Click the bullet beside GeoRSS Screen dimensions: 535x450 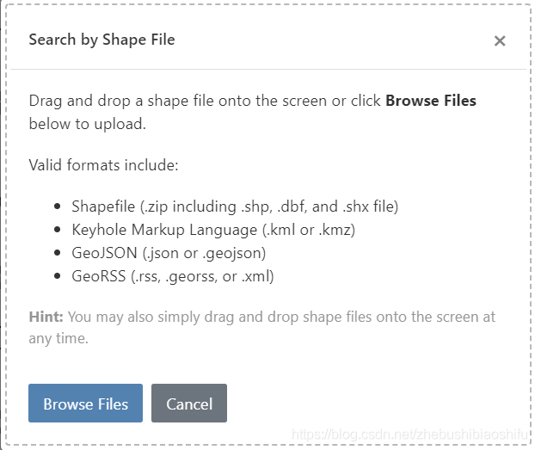tap(58, 277)
